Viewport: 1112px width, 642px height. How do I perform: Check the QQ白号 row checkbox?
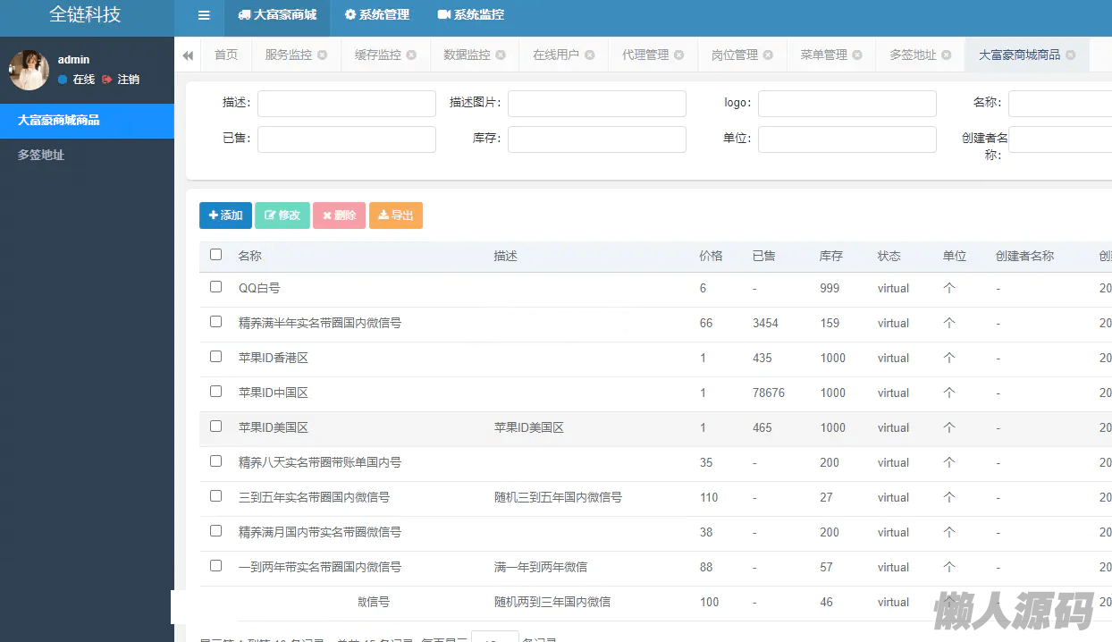tap(215, 287)
